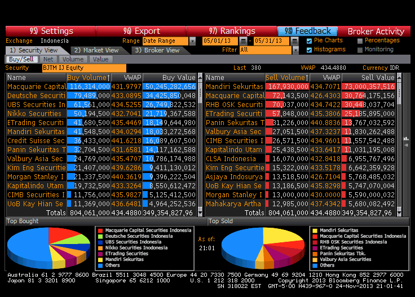415x297 pixels.
Task: Click the BJTM IJ Equity security field
Action: pyautogui.click(x=84, y=68)
